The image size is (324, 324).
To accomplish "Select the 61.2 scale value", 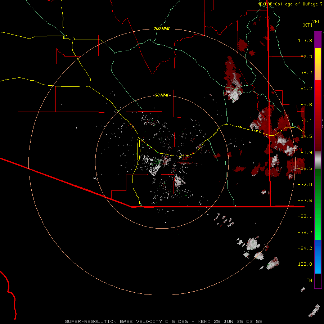I will click(306, 89).
